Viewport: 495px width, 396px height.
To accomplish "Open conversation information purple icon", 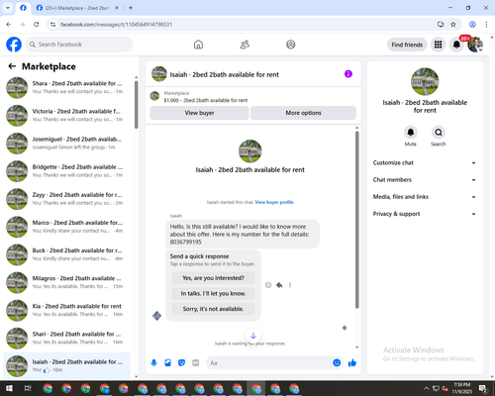I will 348,74.
